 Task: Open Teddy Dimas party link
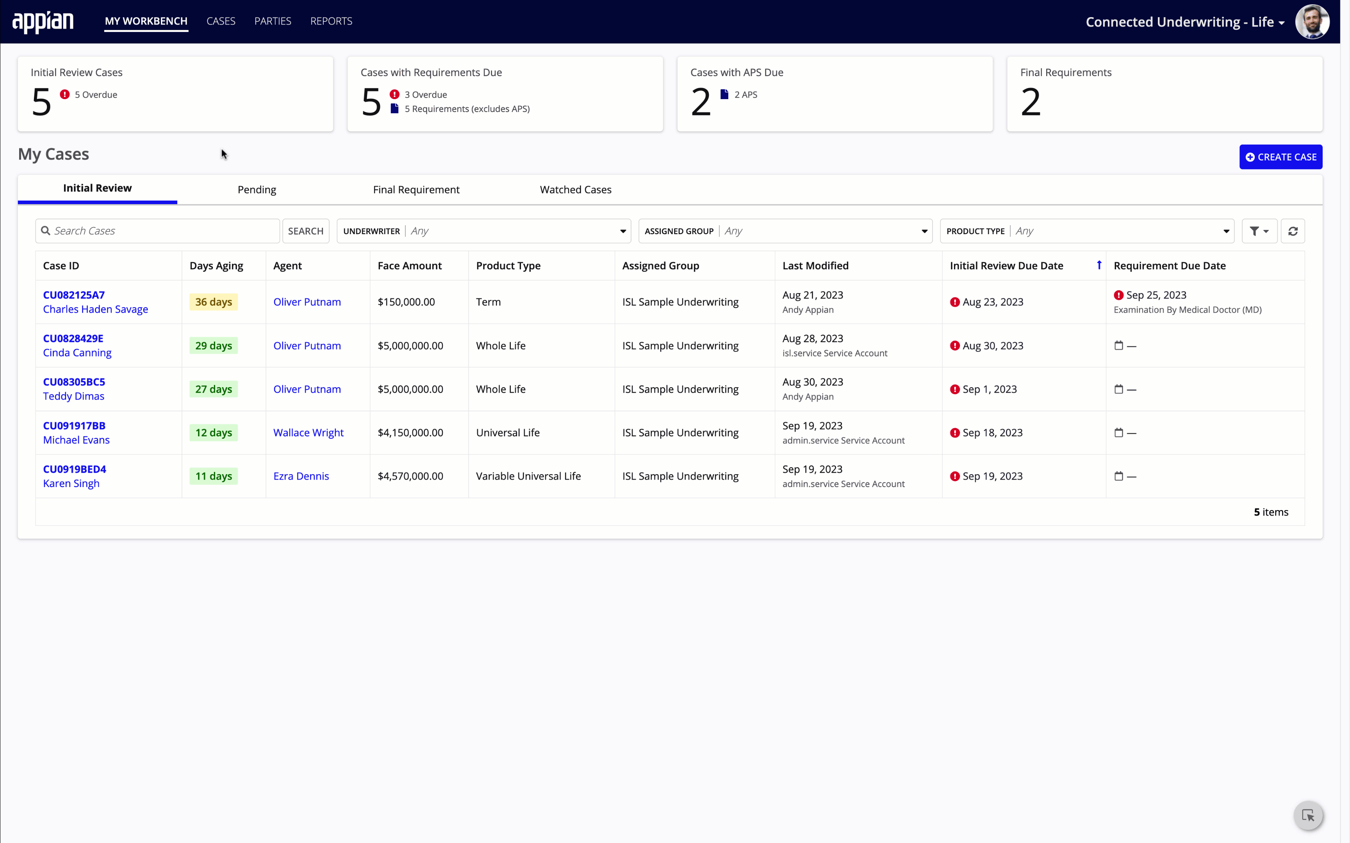click(x=74, y=397)
